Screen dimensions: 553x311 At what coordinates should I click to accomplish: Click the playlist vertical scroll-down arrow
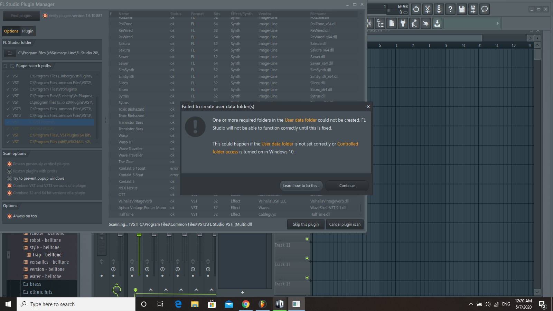pos(537,292)
